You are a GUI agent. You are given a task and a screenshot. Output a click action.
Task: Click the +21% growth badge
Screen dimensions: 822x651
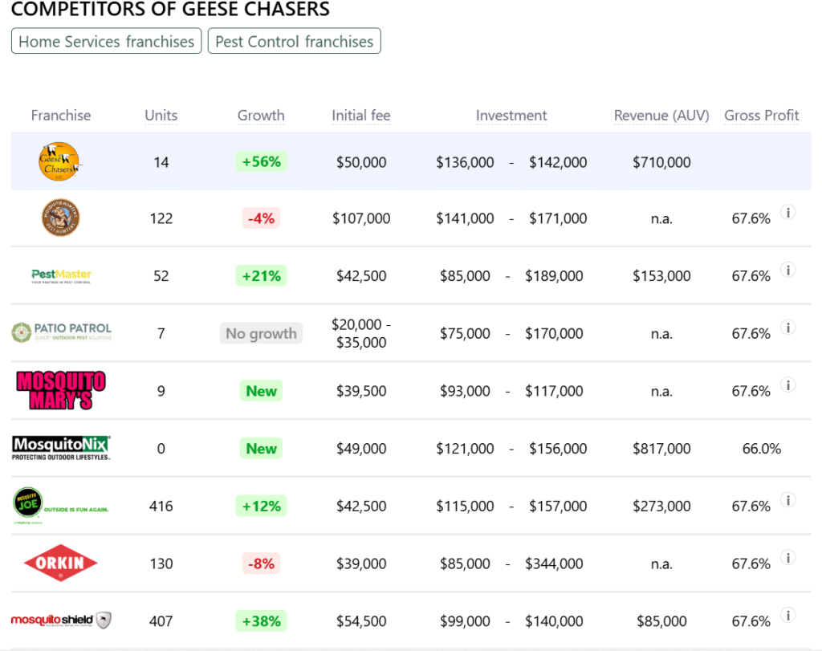coord(261,275)
